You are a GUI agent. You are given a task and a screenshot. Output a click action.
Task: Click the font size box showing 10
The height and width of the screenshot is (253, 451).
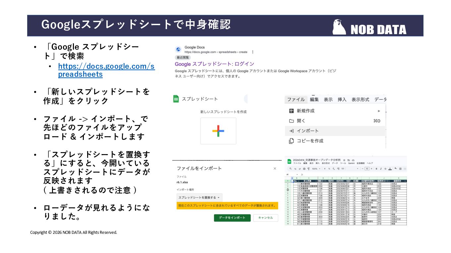click(x=367, y=169)
